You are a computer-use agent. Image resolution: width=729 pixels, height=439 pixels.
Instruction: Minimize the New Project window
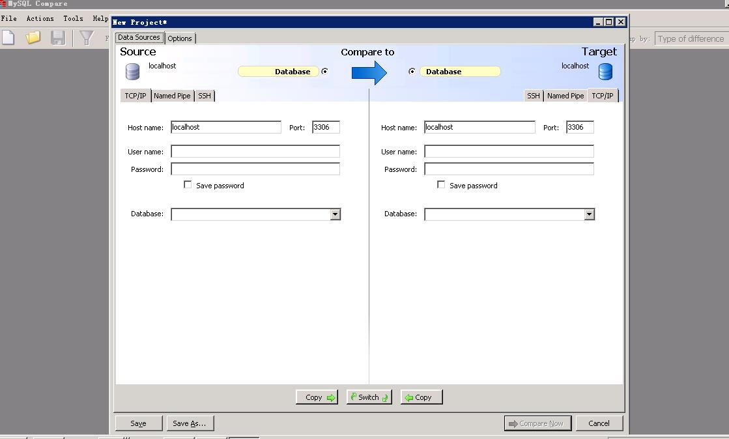[x=598, y=22]
